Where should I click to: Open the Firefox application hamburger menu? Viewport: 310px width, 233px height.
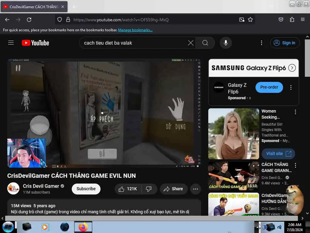302,20
